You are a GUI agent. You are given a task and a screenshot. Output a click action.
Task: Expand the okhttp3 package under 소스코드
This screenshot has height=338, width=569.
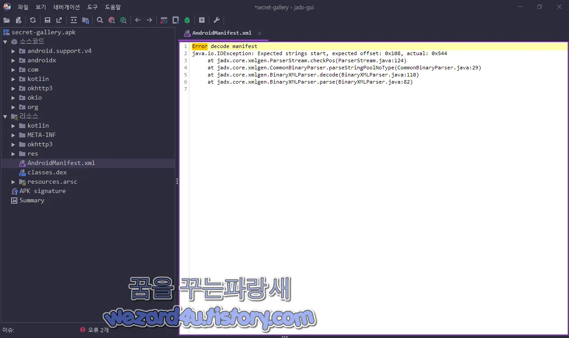click(x=13, y=89)
